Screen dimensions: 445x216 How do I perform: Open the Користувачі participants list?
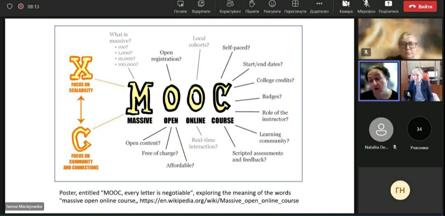pyautogui.click(x=230, y=7)
